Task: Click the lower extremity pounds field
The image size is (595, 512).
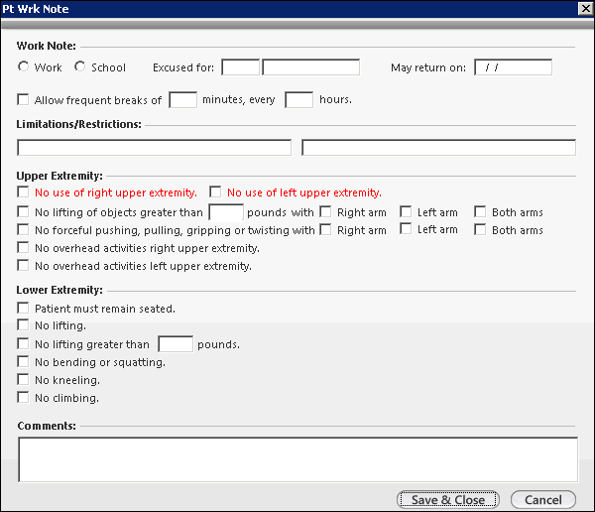Action: 176,344
